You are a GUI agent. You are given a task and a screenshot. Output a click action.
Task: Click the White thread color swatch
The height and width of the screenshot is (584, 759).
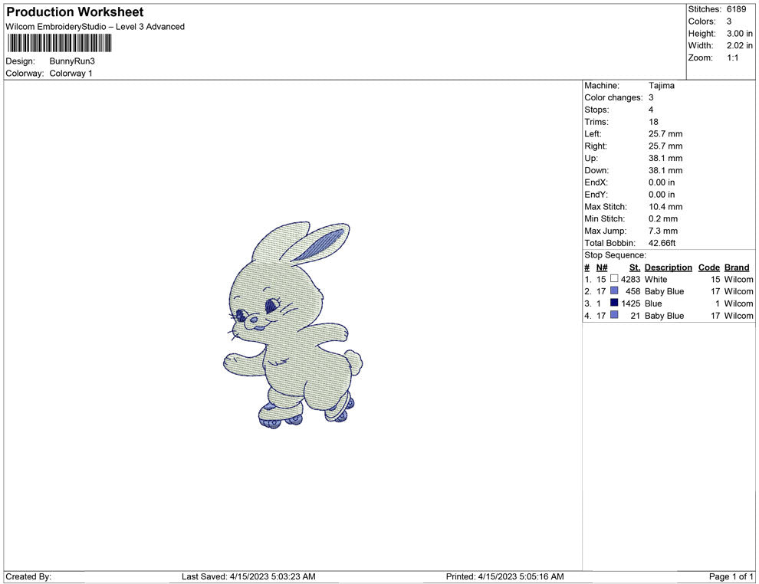click(614, 279)
